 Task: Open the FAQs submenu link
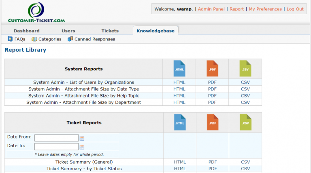20,39
